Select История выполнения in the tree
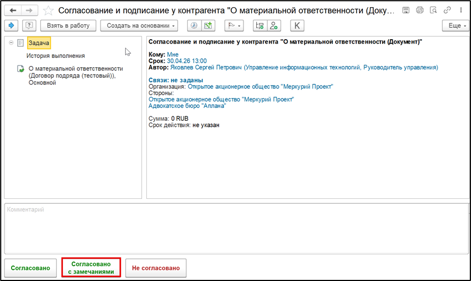 pyautogui.click(x=56, y=56)
